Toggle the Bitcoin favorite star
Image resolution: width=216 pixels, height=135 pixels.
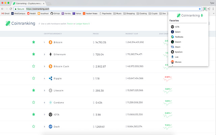(x=34, y=42)
